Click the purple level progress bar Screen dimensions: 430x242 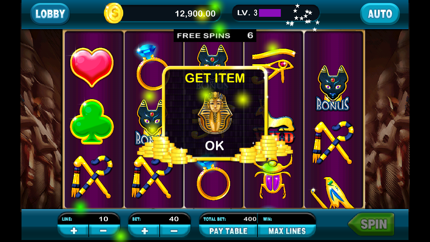(270, 13)
